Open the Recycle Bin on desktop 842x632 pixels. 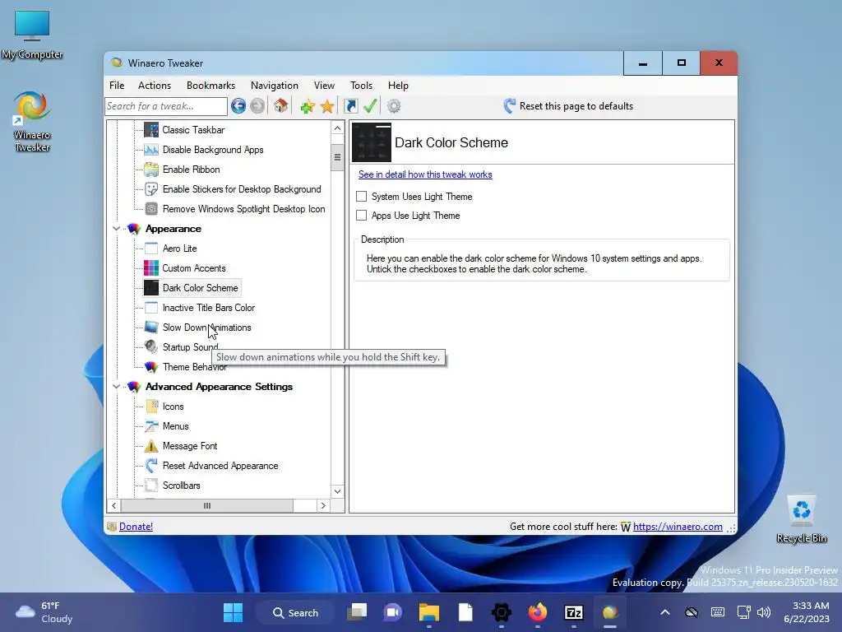[x=801, y=519]
